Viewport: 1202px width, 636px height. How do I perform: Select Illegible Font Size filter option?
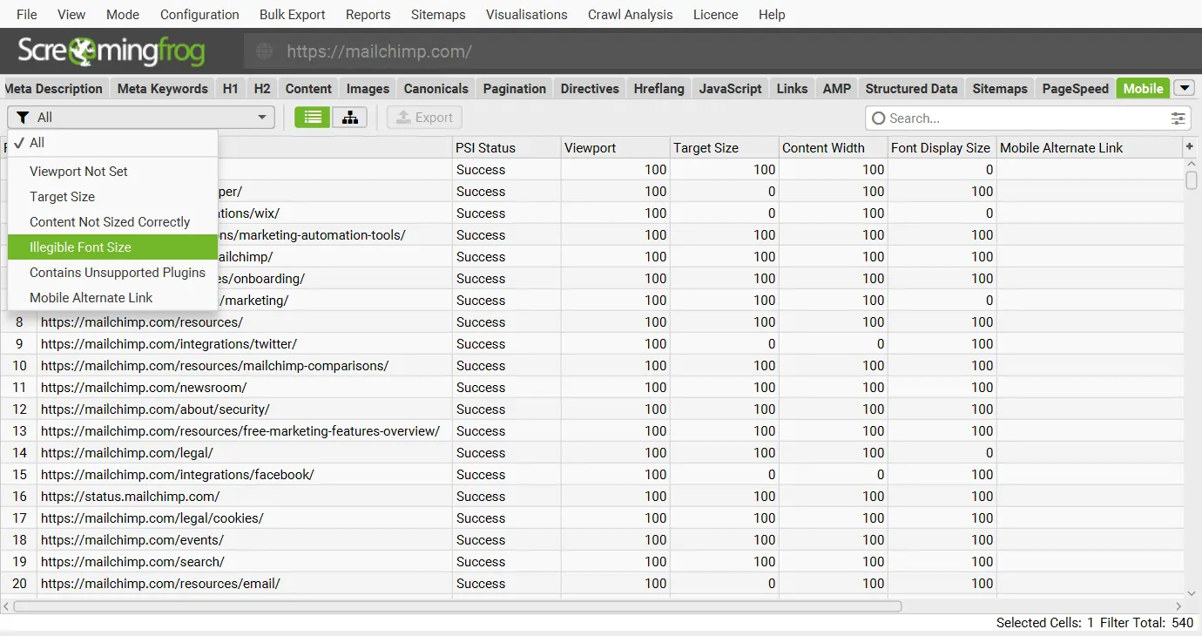(80, 247)
